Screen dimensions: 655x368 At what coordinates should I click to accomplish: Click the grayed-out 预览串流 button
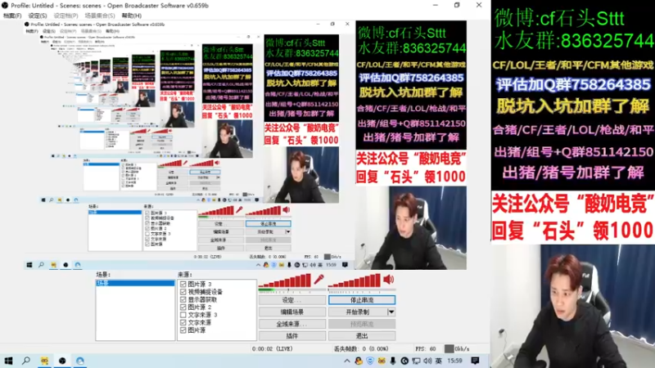[x=362, y=324]
